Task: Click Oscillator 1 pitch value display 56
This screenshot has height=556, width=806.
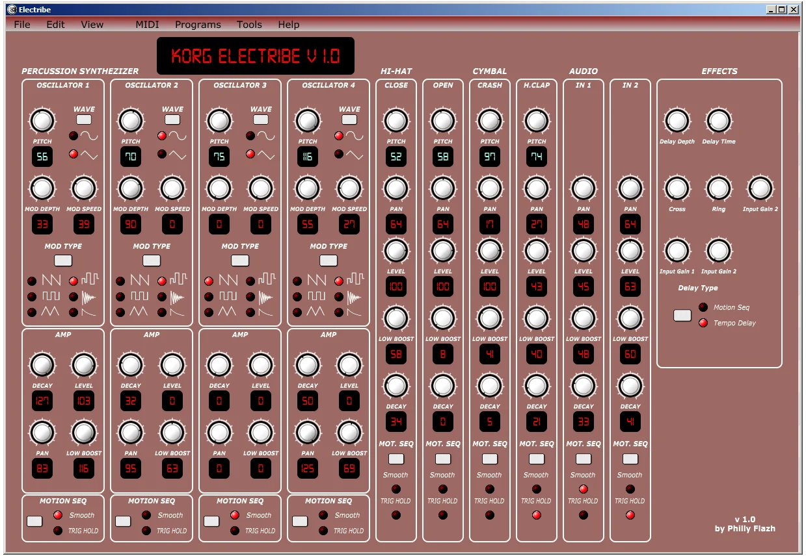Action: pyautogui.click(x=42, y=157)
